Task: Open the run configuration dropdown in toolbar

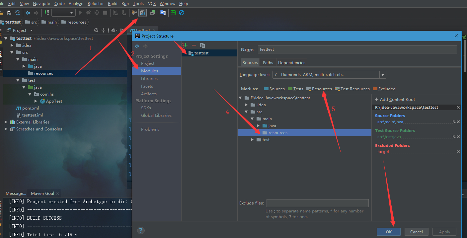Action: pyautogui.click(x=63, y=13)
